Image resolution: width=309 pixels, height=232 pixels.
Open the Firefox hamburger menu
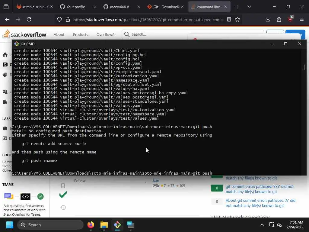(x=301, y=19)
